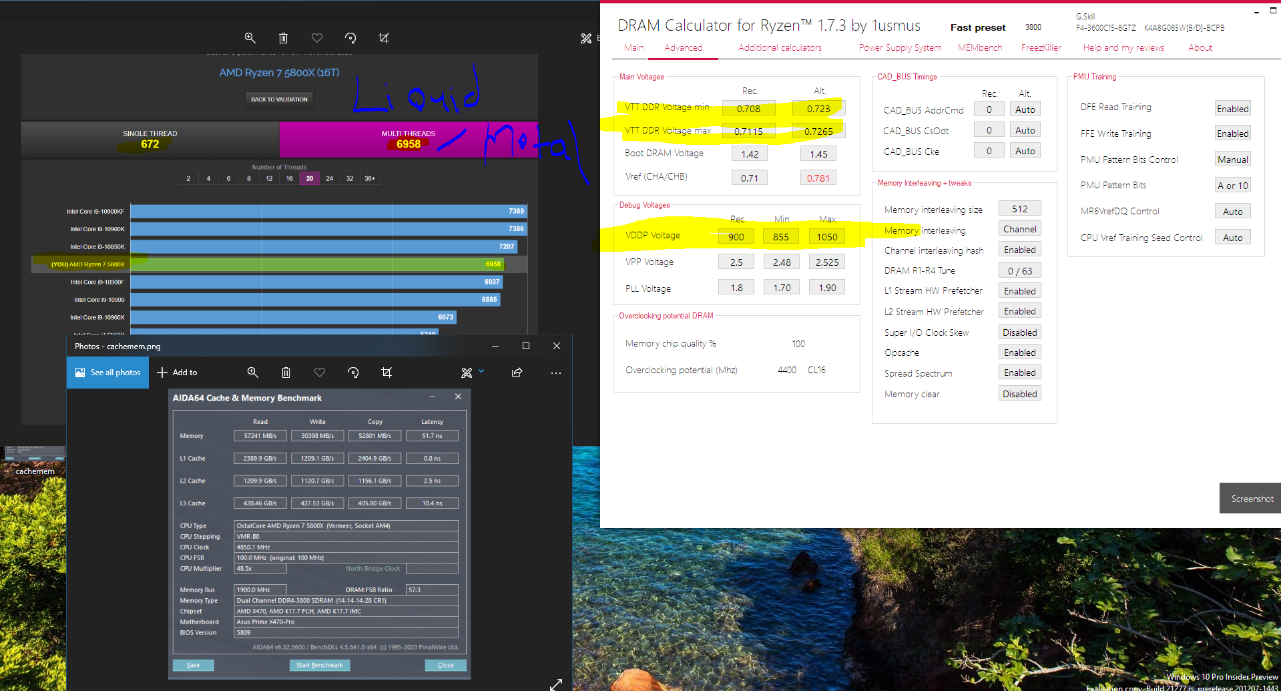This screenshot has height=691, width=1281.
Task: Click Close button in AIDA64 benchmark
Action: pos(445,665)
